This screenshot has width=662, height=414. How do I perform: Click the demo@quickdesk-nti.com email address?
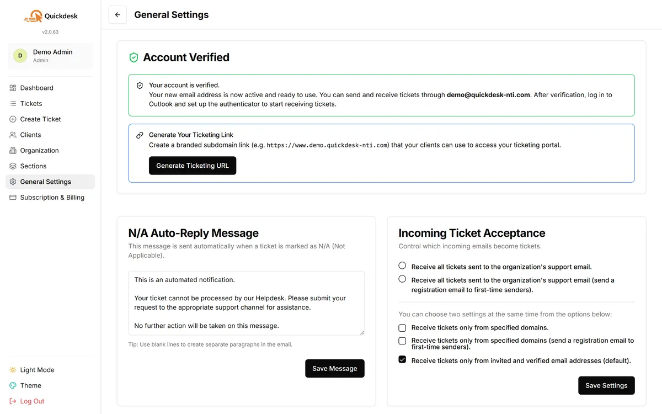(489, 95)
